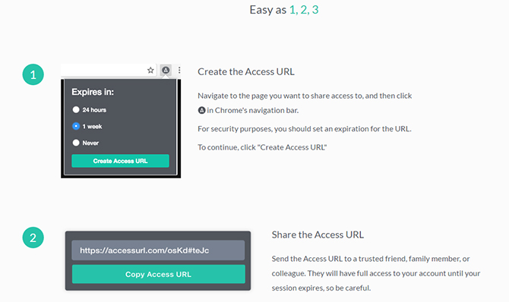Open Chrome's three-dot menu
The height and width of the screenshot is (302, 509).
click(x=179, y=70)
